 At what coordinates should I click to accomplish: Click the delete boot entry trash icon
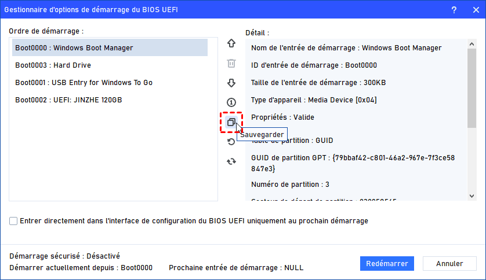(x=231, y=63)
